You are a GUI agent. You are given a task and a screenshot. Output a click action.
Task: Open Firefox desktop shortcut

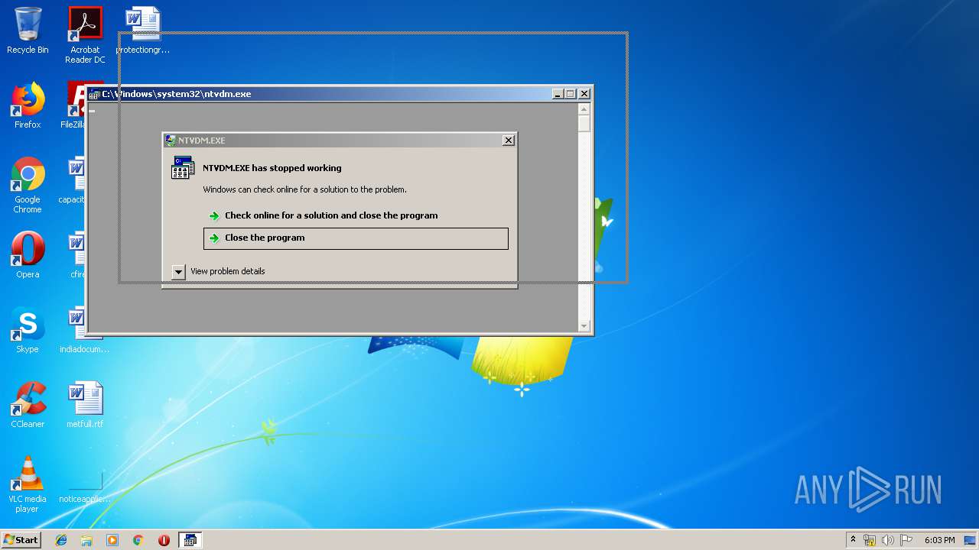pos(28,105)
